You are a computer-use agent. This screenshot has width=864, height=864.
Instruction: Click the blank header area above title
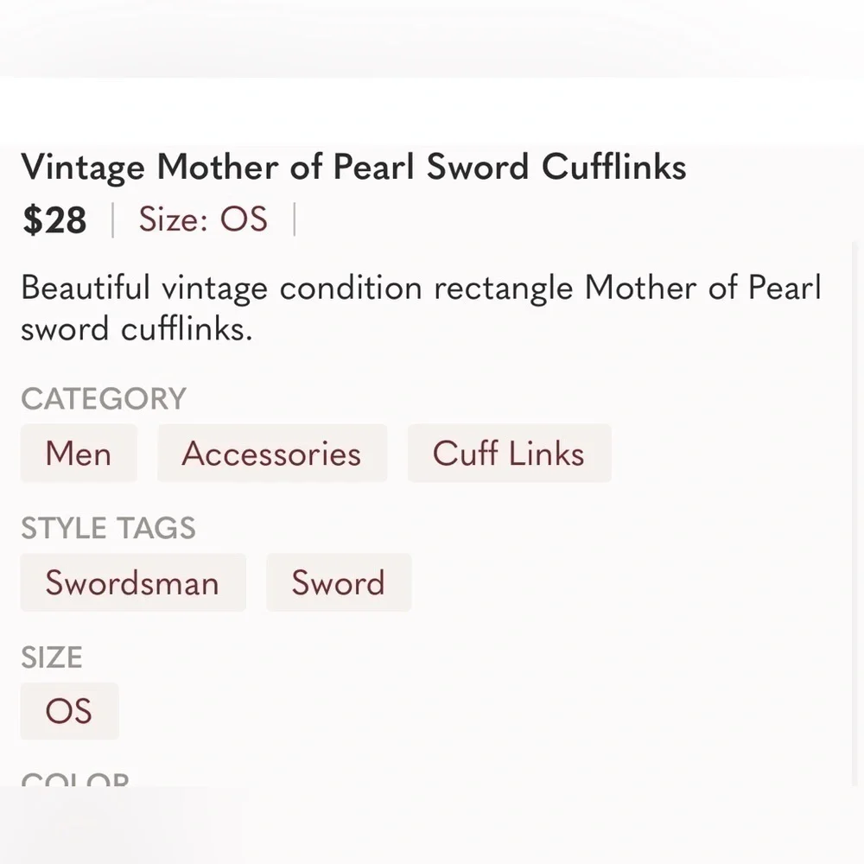(432, 111)
